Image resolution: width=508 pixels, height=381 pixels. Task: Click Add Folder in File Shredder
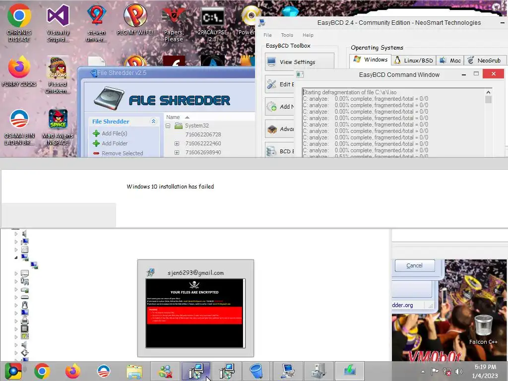click(x=110, y=143)
